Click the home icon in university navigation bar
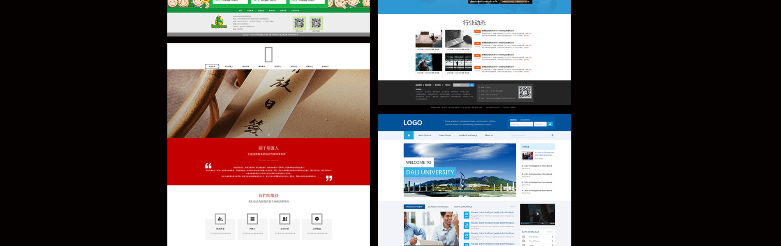 [x=409, y=135]
